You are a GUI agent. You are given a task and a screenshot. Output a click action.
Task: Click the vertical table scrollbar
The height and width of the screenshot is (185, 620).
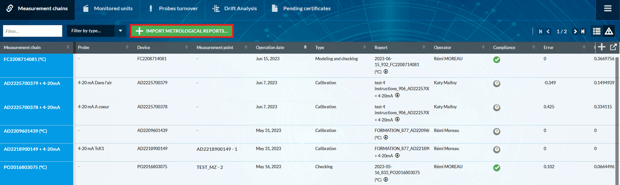click(x=617, y=121)
